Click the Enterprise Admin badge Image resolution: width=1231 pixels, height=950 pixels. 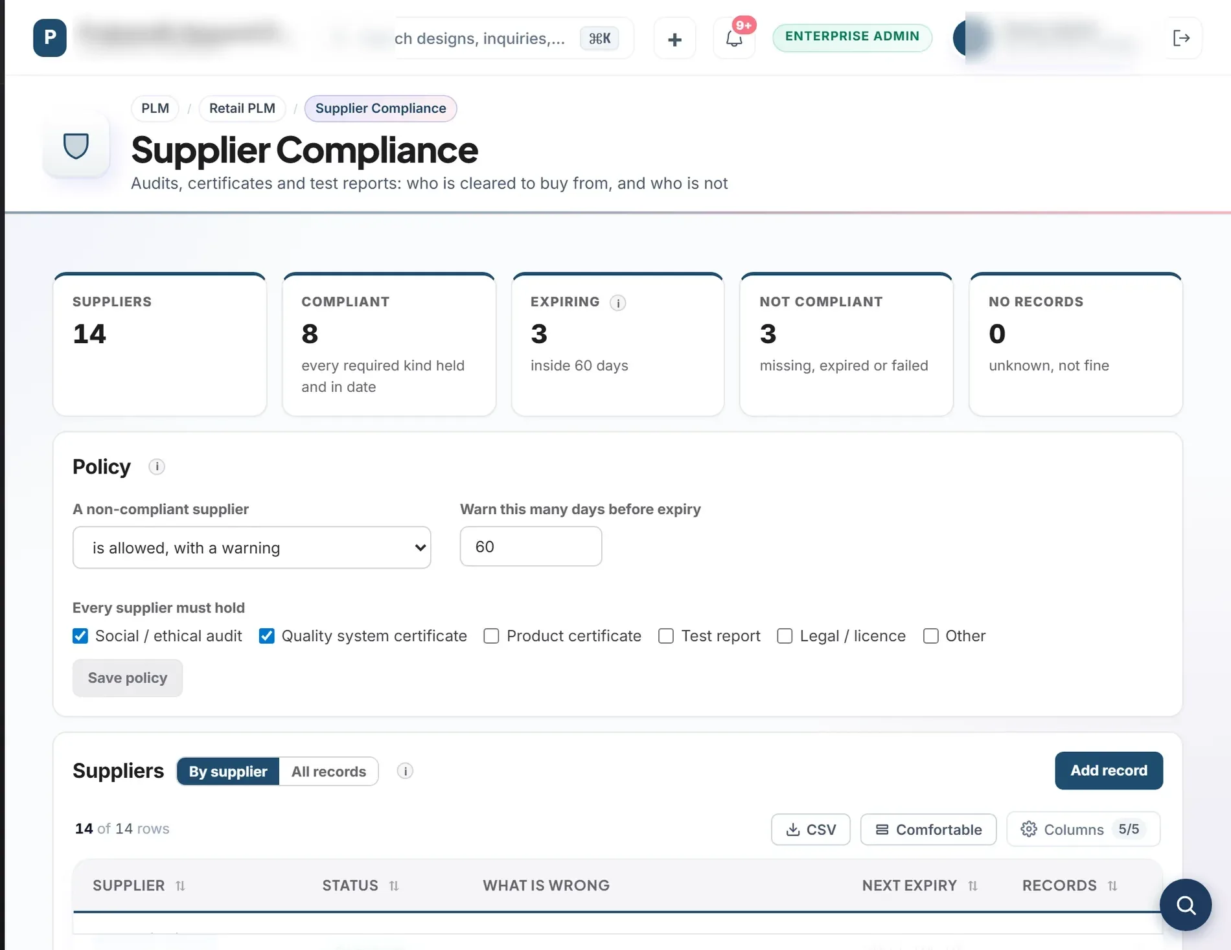pyautogui.click(x=852, y=37)
